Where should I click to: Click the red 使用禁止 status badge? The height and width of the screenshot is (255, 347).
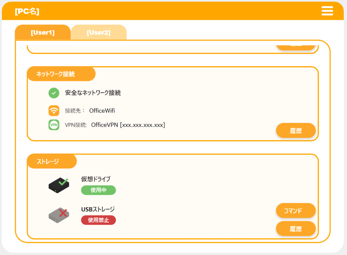coord(99,220)
